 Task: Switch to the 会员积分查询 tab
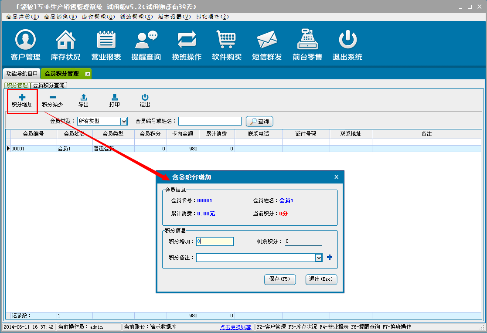coord(49,85)
